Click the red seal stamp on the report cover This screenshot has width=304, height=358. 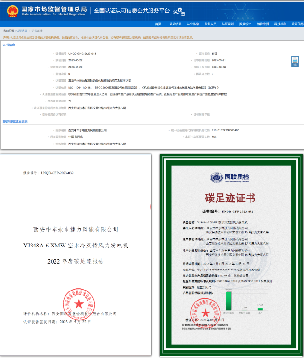coord(79,304)
